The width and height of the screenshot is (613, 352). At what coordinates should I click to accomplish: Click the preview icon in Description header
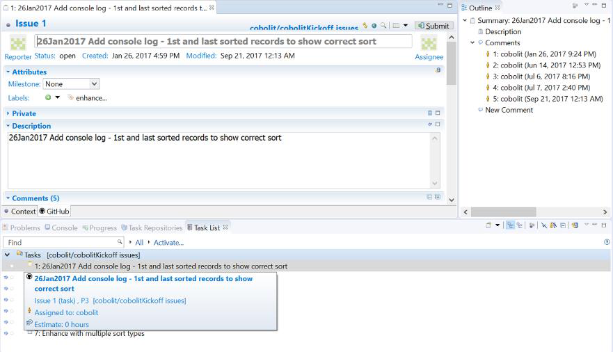click(429, 125)
